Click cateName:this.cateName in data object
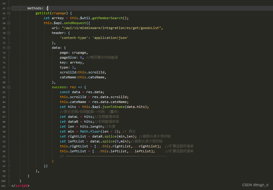The height and width of the screenshot is (190, 273). pos(83,77)
